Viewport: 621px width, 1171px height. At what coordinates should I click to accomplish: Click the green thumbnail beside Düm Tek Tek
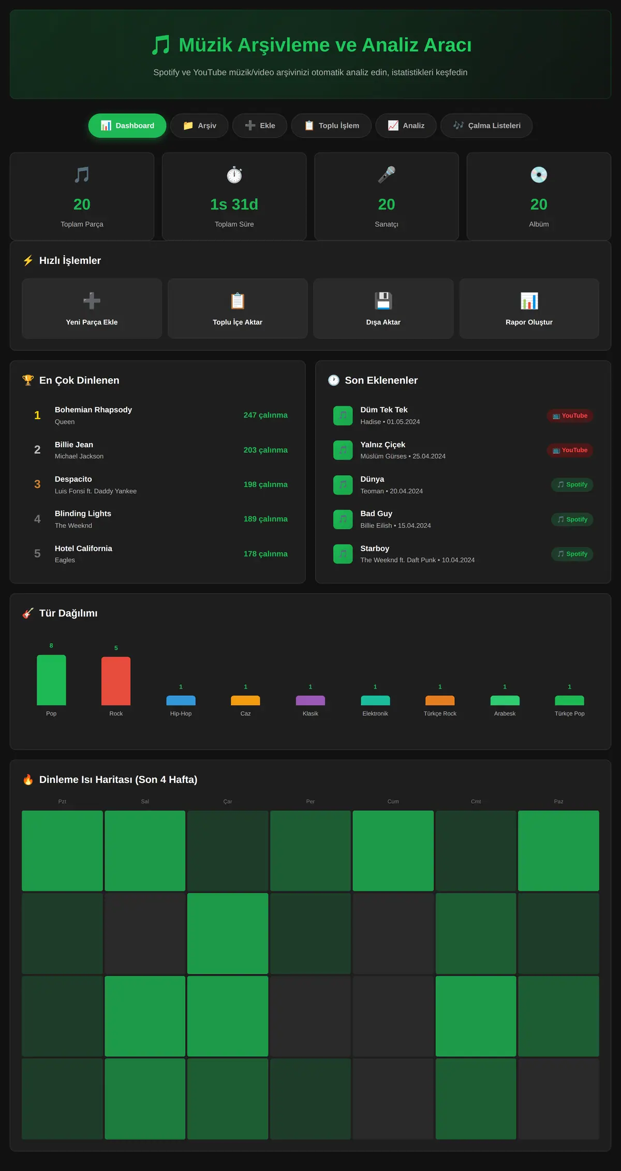[343, 416]
